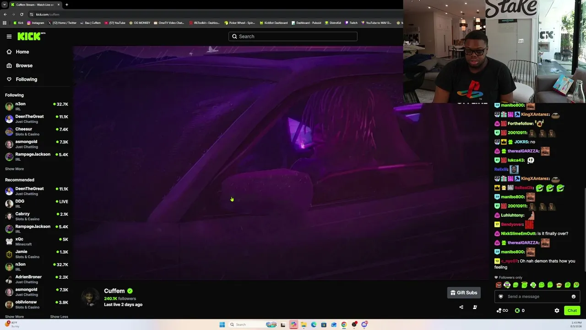Click the browser back arrow
586x330 pixels.
[5, 14]
